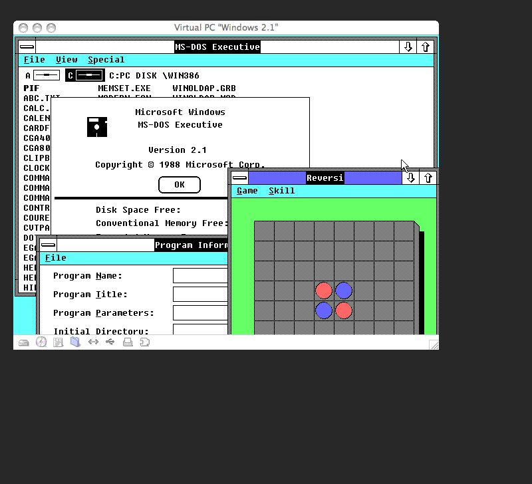Viewport: 532px width, 484px height.
Task: Open the Special menu
Action: (106, 60)
